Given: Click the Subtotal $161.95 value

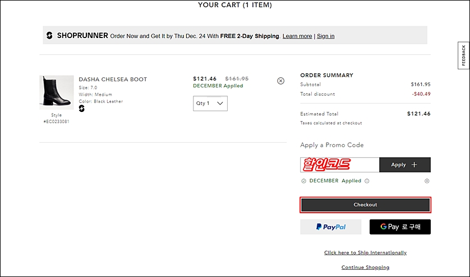Looking at the screenshot, I should click(x=421, y=84).
